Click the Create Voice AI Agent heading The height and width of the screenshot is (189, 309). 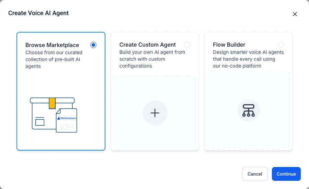pyautogui.click(x=38, y=13)
